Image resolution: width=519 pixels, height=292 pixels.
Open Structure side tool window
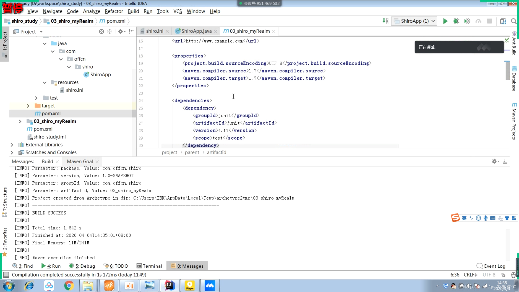5,202
